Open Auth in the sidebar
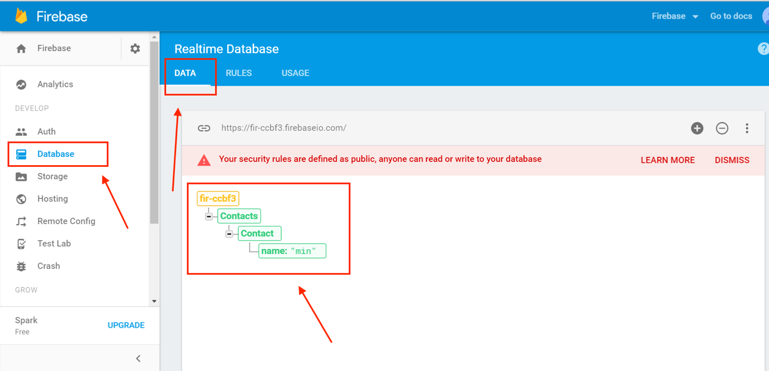This screenshot has height=371, width=769. click(x=46, y=132)
